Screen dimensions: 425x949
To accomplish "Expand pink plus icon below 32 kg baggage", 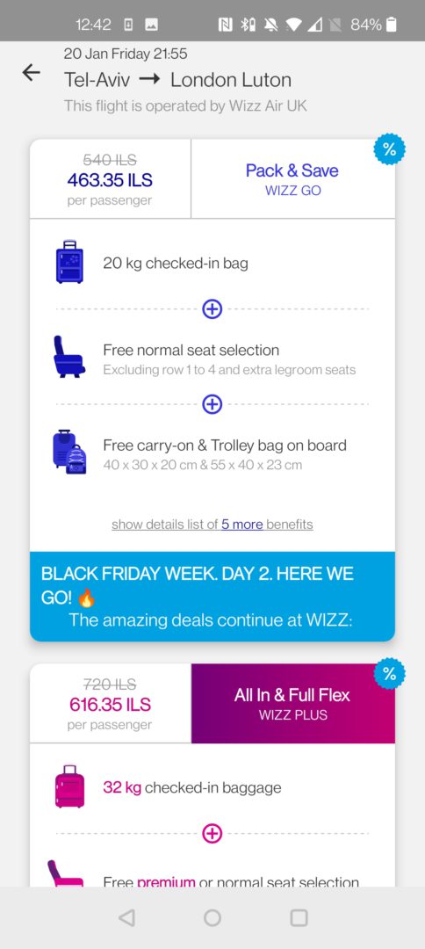I will pyautogui.click(x=212, y=833).
